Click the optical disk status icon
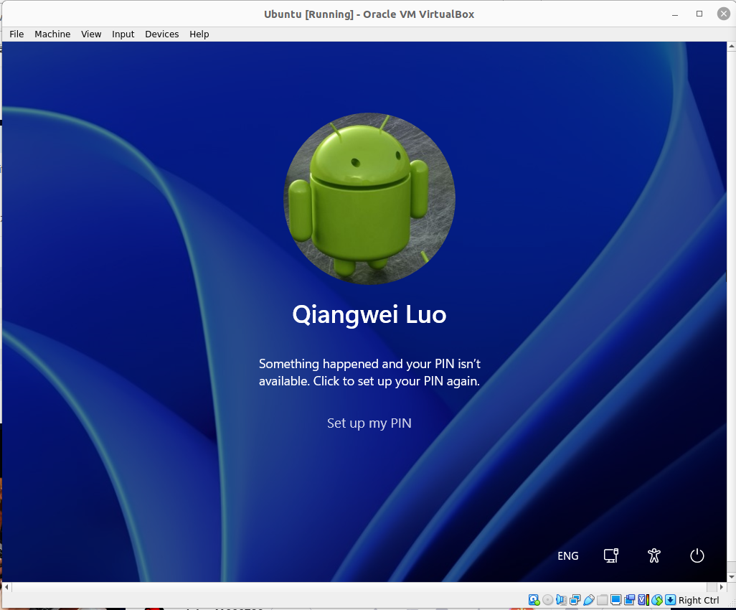Image resolution: width=736 pixels, height=610 pixels. (548, 600)
